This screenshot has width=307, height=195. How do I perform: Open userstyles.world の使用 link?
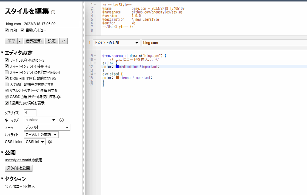23,160
